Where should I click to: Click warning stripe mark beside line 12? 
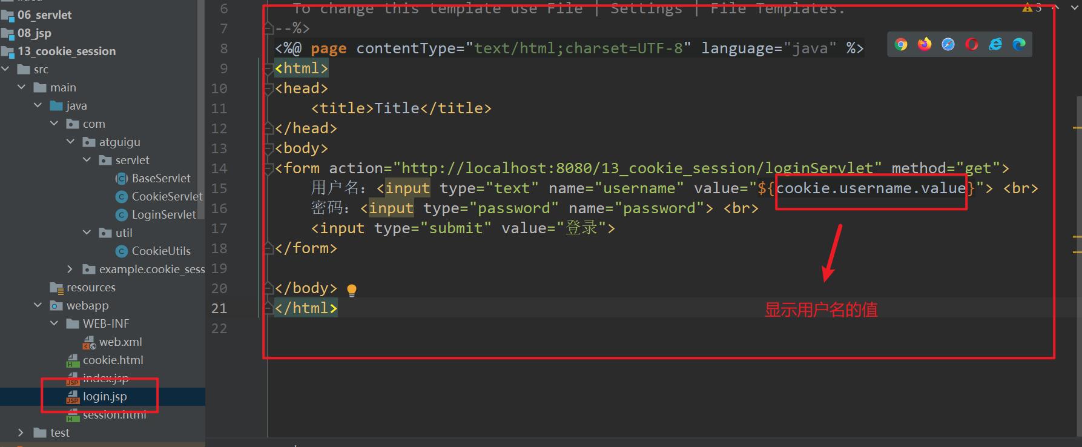point(1077,128)
